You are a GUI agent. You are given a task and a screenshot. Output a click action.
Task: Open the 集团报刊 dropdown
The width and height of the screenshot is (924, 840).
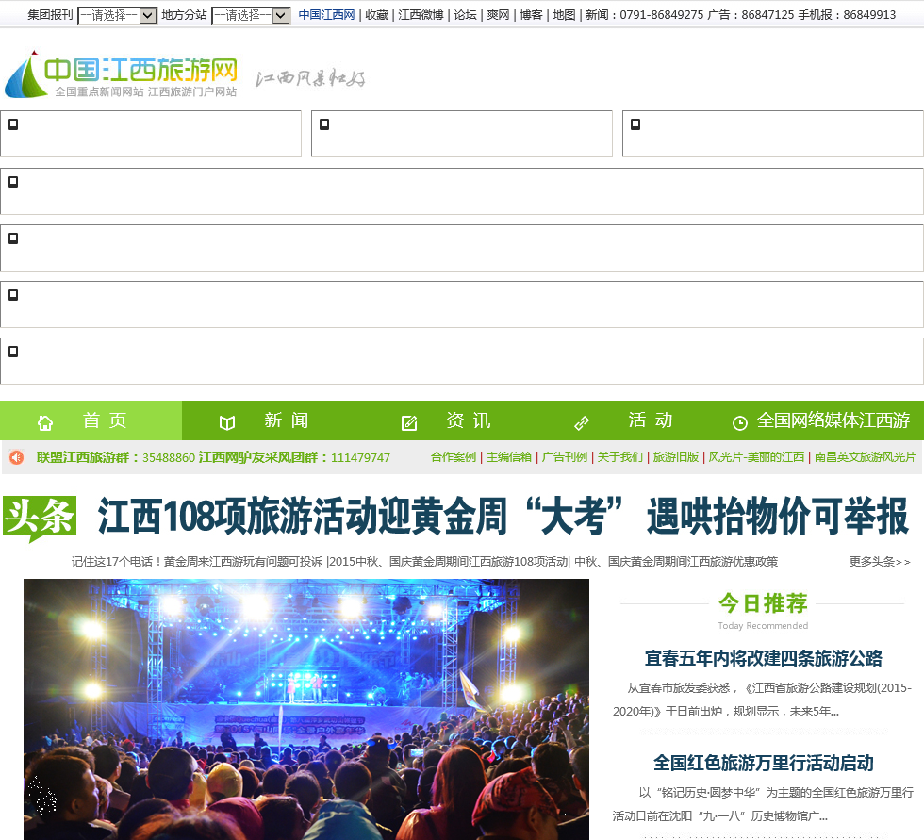[x=117, y=15]
